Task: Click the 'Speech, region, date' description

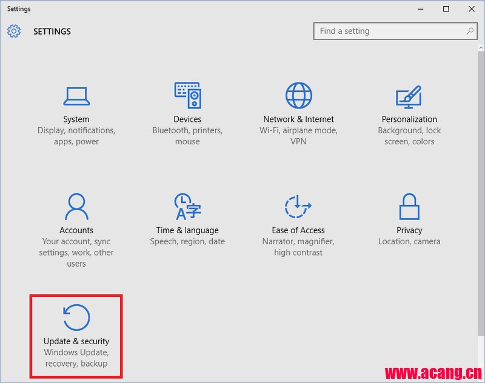Action: tap(187, 241)
